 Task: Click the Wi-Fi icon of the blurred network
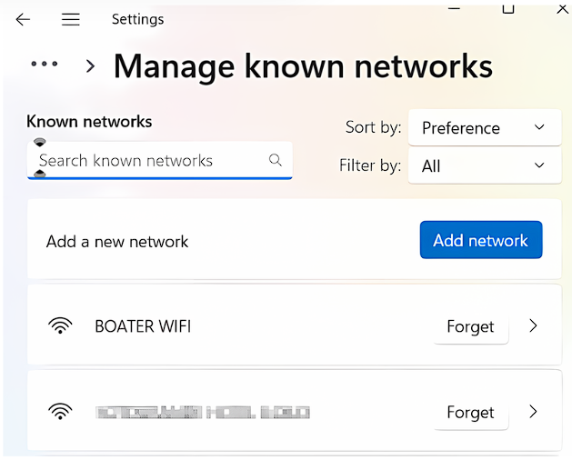[60, 412]
